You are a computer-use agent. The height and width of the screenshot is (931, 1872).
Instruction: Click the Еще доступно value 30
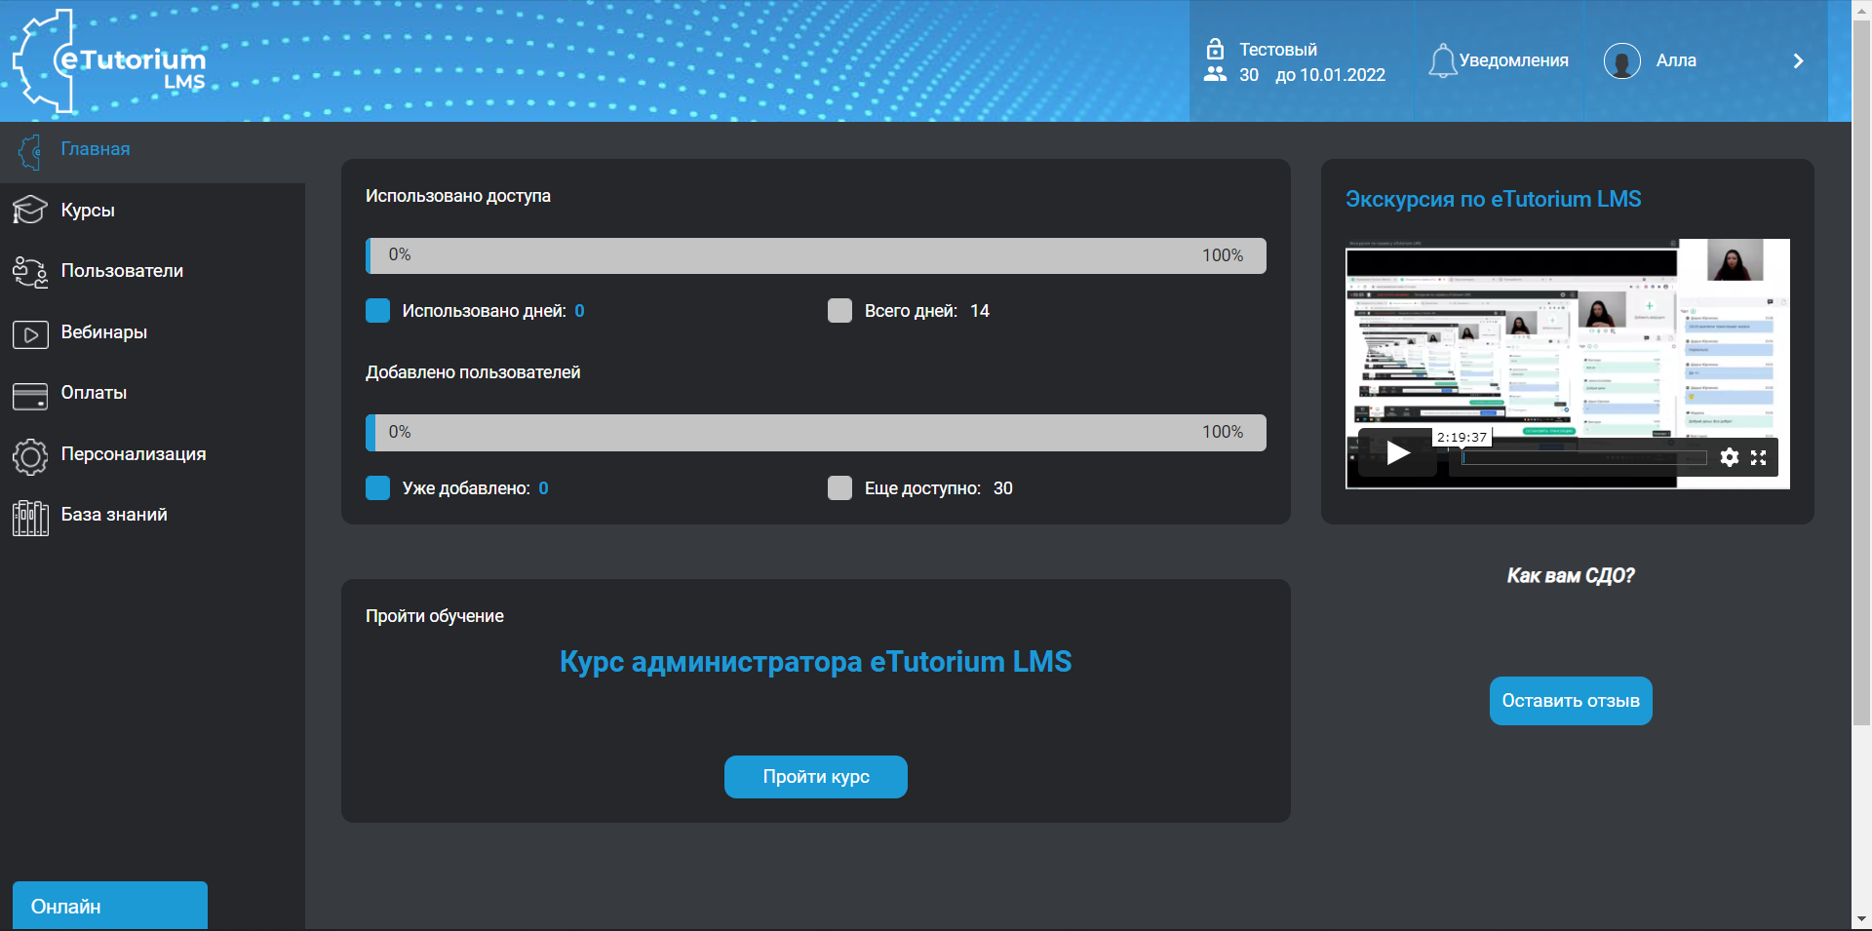tap(1003, 488)
